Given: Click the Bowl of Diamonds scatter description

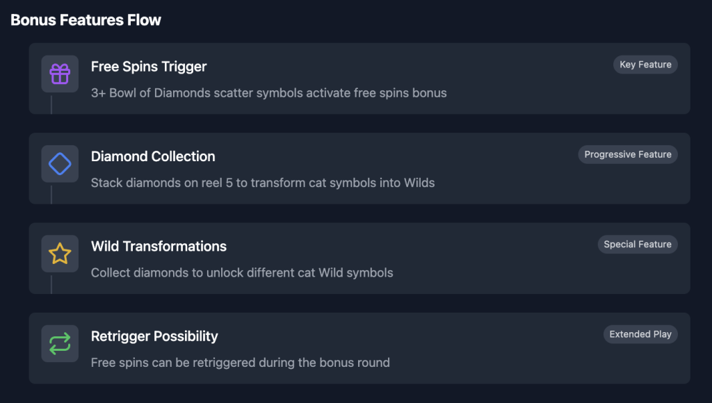Looking at the screenshot, I should point(269,93).
